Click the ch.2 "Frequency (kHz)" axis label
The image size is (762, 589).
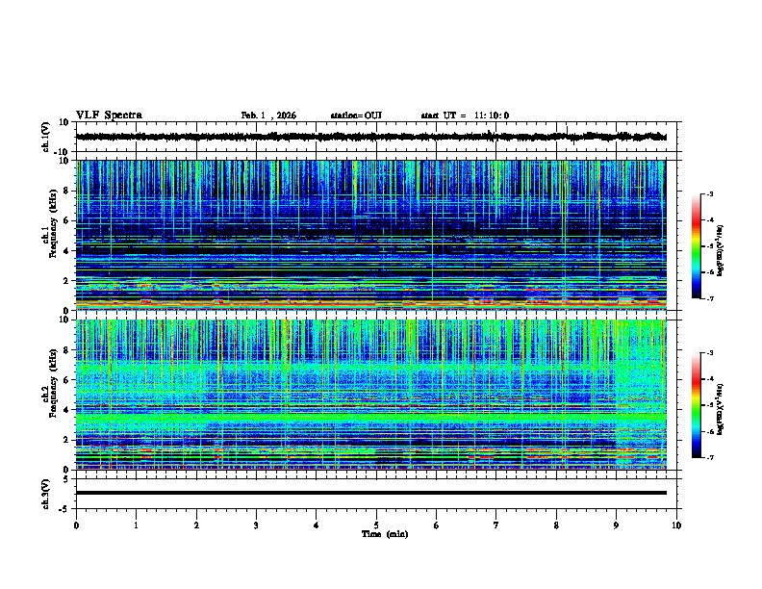pyautogui.click(x=53, y=383)
